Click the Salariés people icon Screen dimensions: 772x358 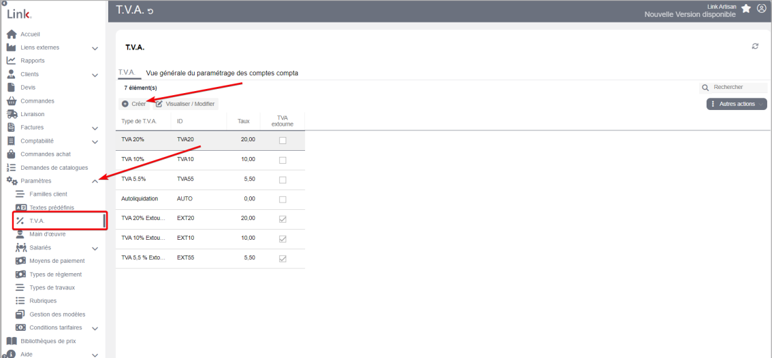click(20, 247)
